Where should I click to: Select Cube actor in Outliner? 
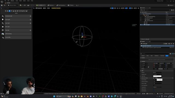tap(147, 22)
